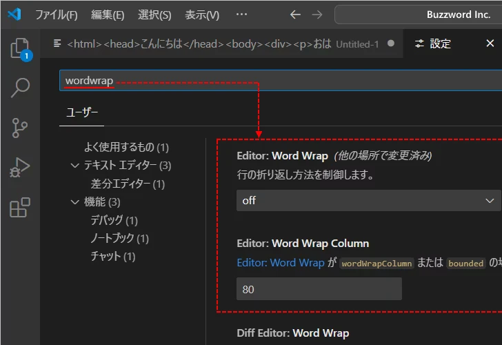Click the Editor: Word Wrap Column title

tap(303, 244)
